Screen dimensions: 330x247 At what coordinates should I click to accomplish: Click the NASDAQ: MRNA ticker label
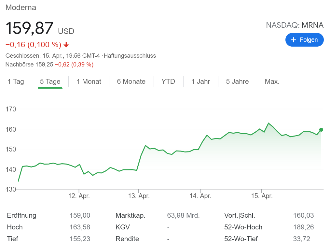tap(295, 25)
